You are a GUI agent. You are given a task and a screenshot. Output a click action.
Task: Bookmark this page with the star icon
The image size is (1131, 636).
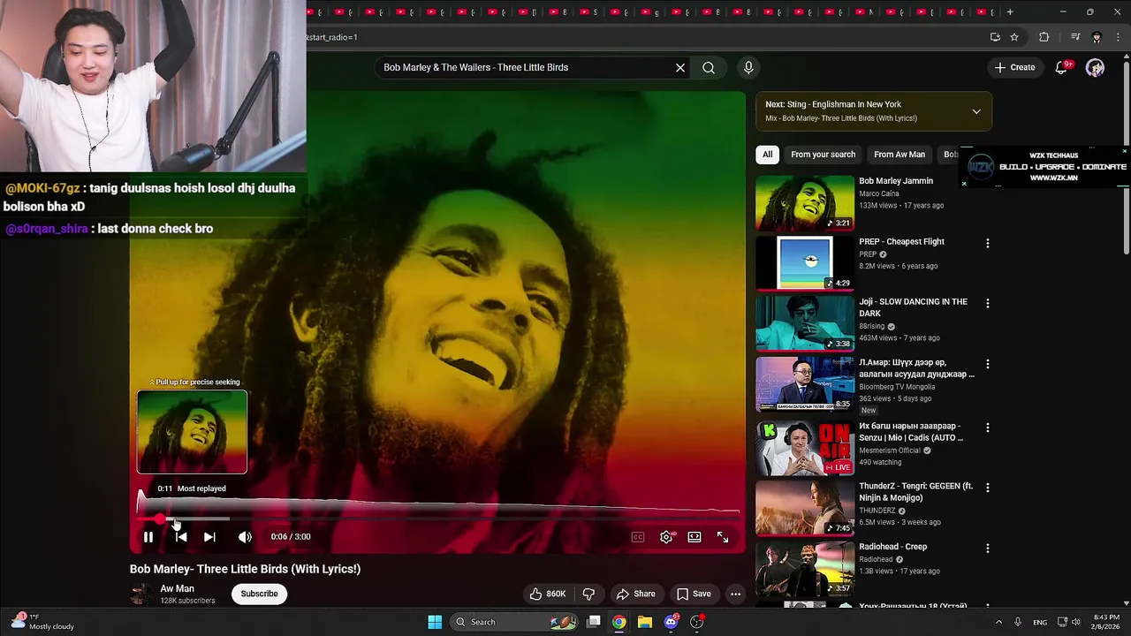click(1014, 37)
